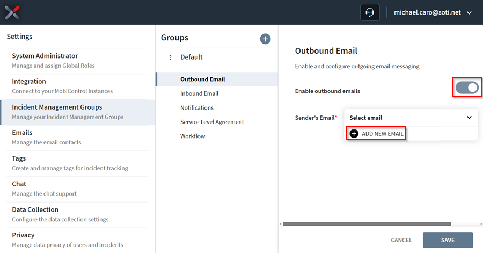Go to Service Level Agreement

pos(212,122)
